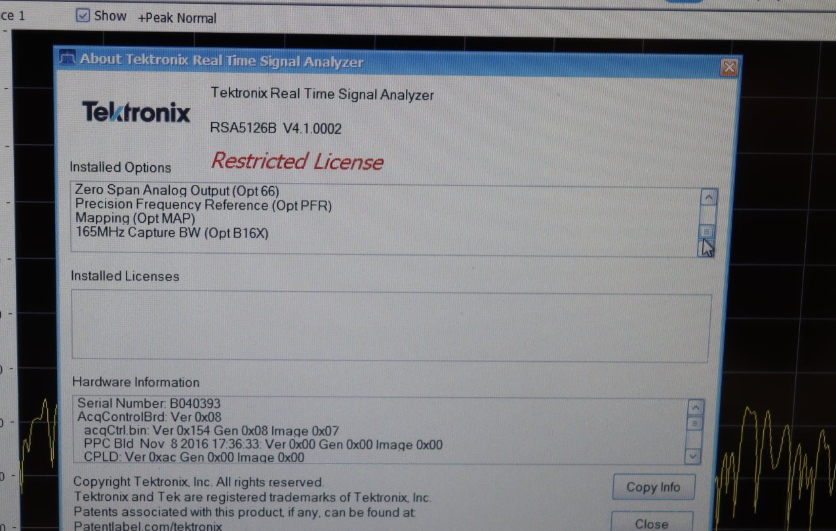Viewport: 836px width, 531px height.
Task: Click the 'acqCtrl.bin: Ver 0x154' line
Action: tap(211, 431)
